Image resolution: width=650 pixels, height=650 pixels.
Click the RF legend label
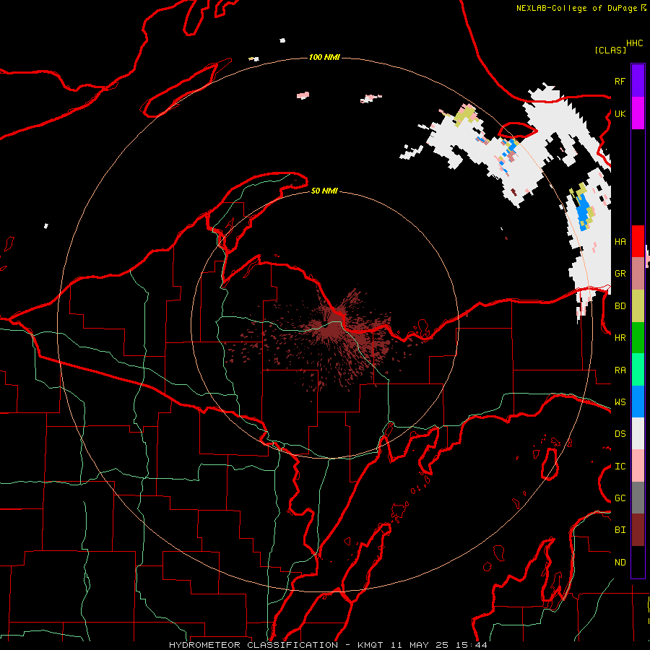tap(620, 81)
